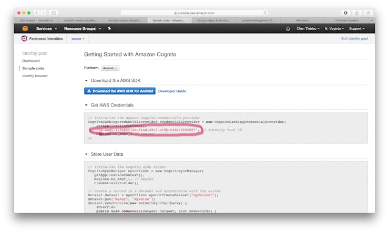
Task: Switch to the Firebase Console tab
Action: pyautogui.click(x=347, y=20)
